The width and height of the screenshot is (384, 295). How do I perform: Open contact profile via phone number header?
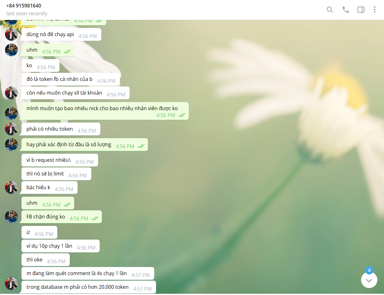tap(24, 6)
